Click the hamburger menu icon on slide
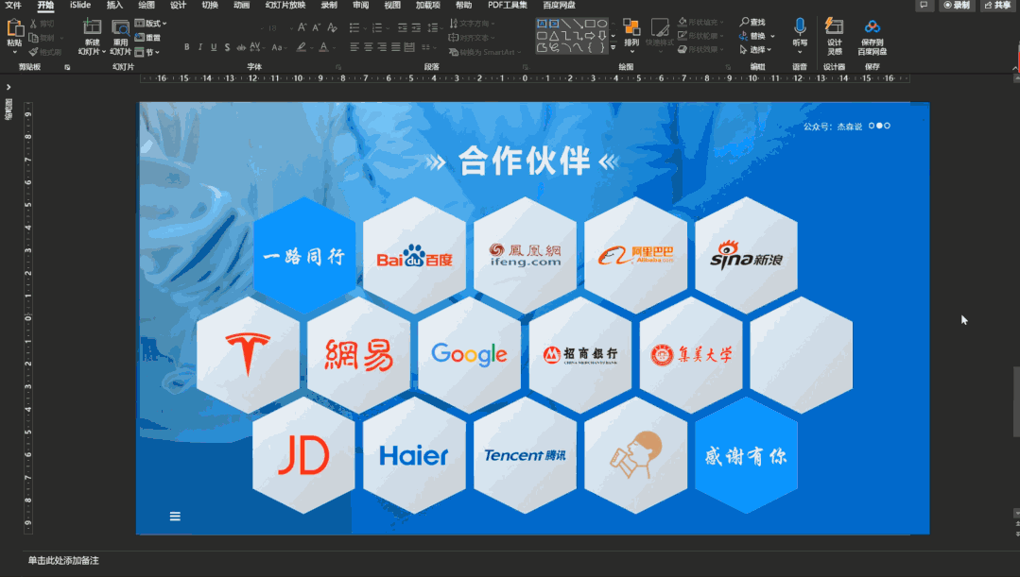The image size is (1020, 577). click(175, 517)
